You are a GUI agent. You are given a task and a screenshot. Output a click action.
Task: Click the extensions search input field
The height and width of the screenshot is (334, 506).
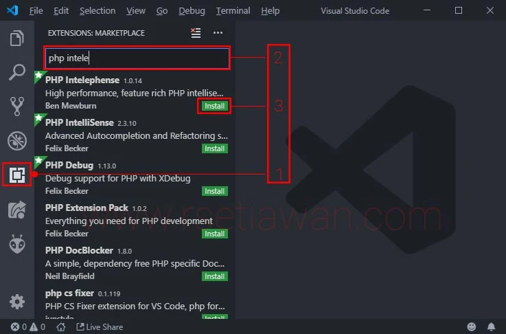(137, 58)
